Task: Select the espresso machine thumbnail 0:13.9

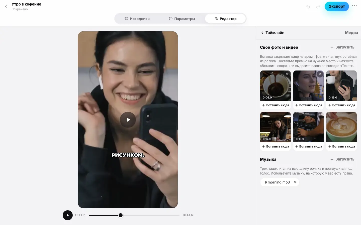Action: pos(308,127)
